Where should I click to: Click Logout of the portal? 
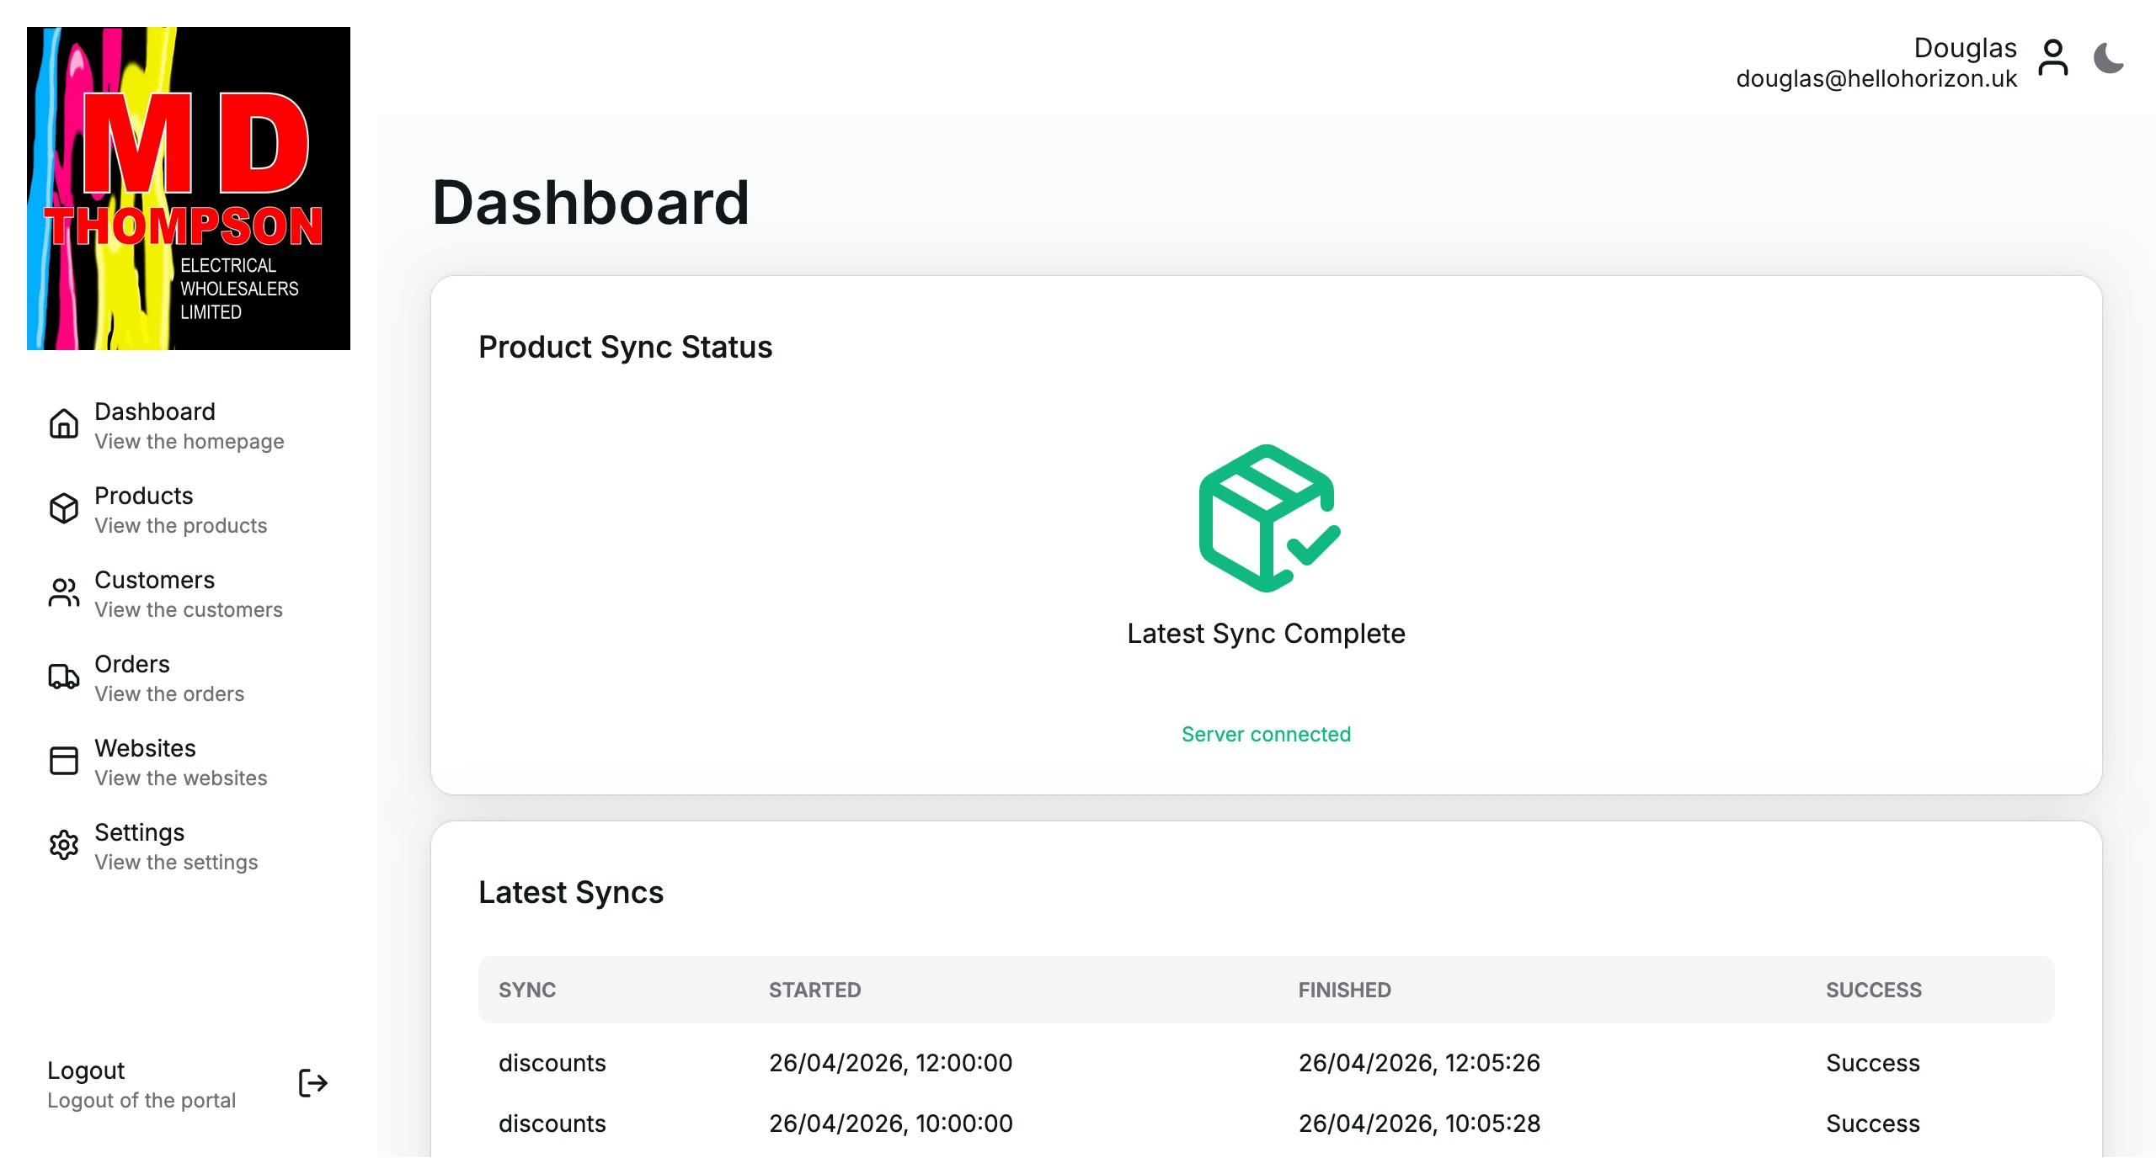tap(141, 1100)
